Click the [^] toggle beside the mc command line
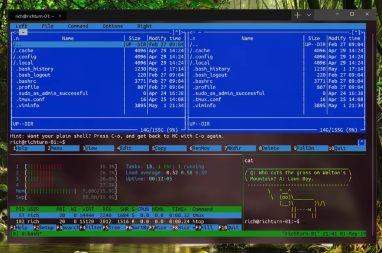The image size is (382, 253). [361, 142]
